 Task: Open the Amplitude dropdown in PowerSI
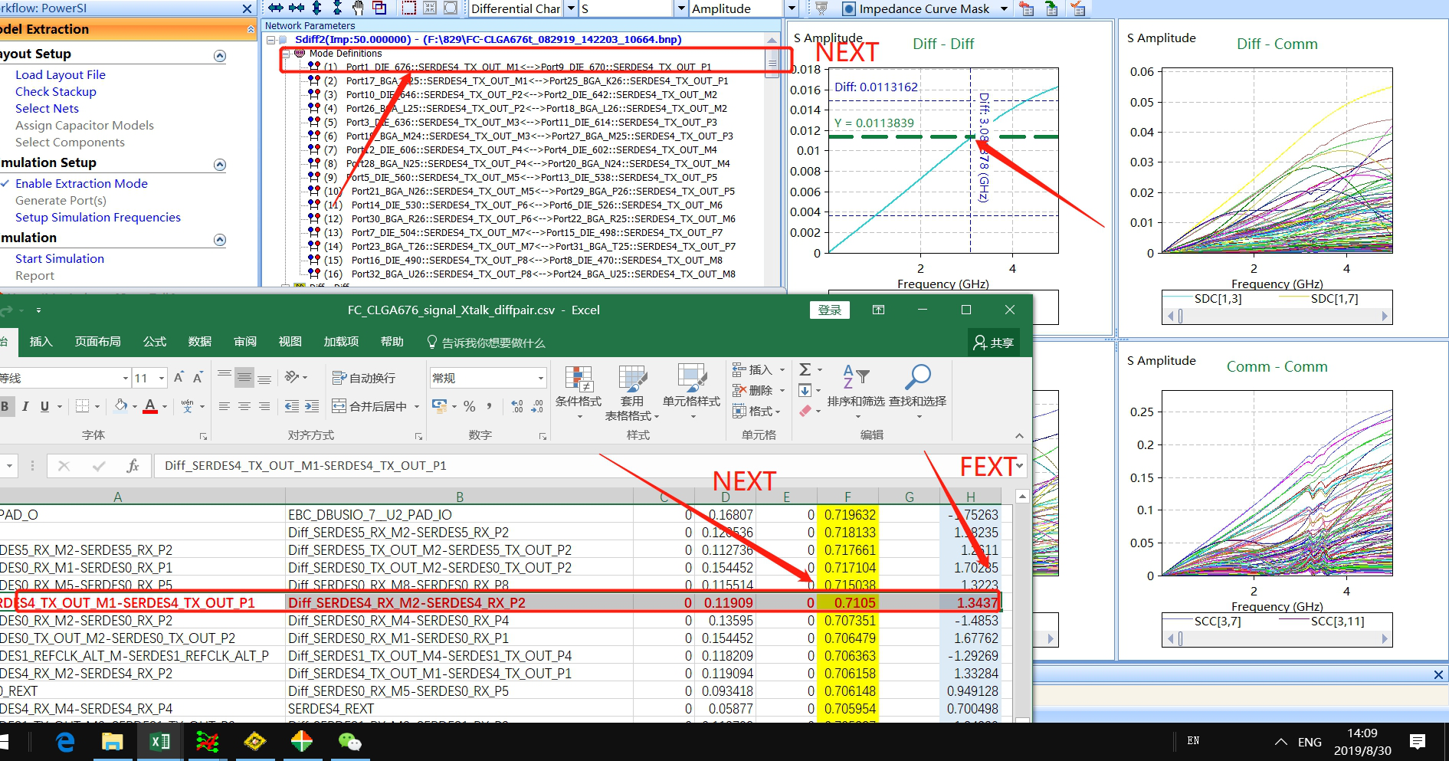pos(792,8)
